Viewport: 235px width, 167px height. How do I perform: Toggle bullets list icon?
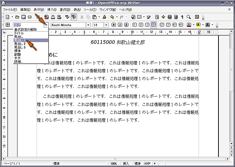(x=168, y=25)
